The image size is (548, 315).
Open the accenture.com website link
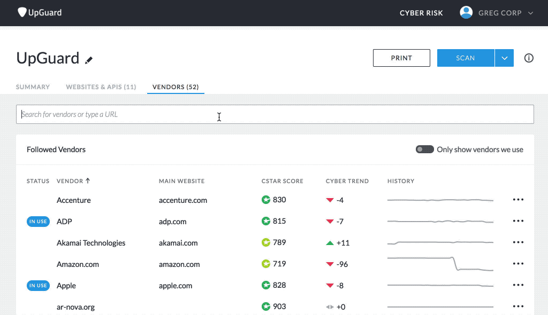[183, 200]
